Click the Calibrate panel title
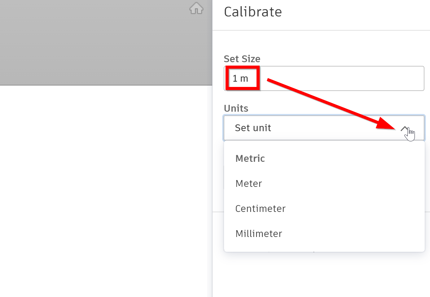The image size is (430, 297). (253, 12)
